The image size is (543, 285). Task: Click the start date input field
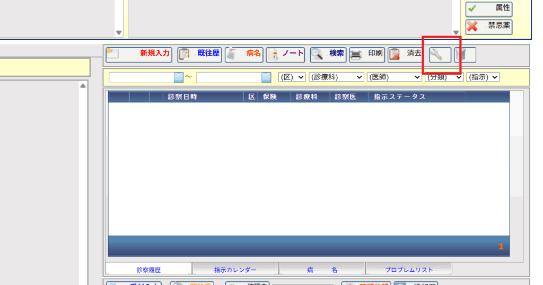tap(142, 77)
